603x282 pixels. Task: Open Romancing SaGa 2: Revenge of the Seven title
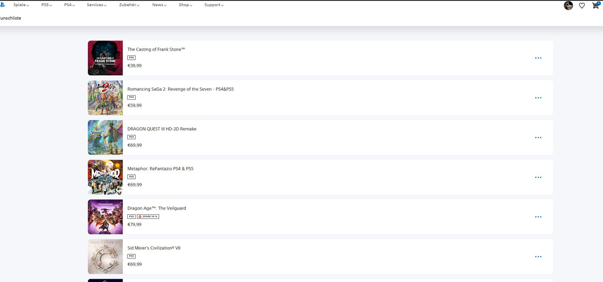[x=180, y=89]
